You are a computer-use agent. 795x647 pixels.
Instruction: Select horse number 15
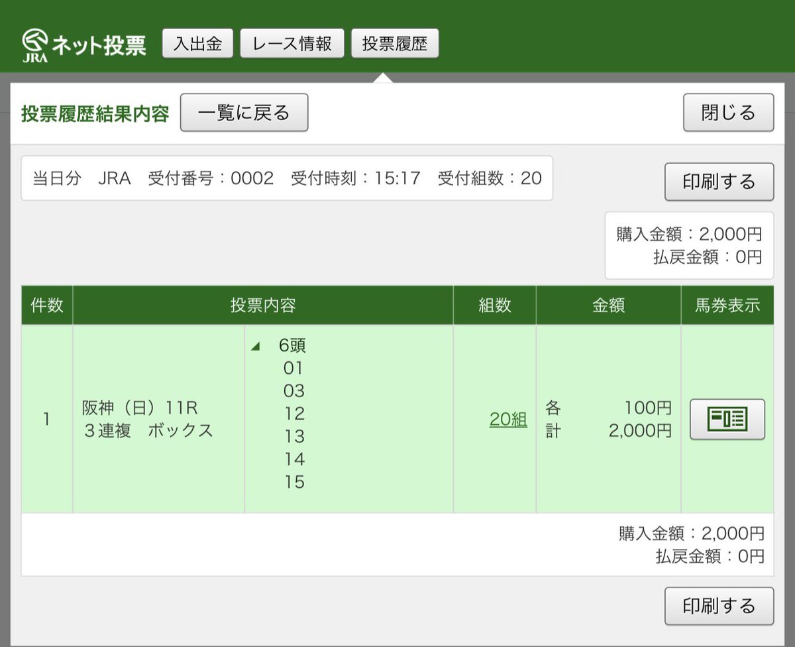[x=294, y=482]
